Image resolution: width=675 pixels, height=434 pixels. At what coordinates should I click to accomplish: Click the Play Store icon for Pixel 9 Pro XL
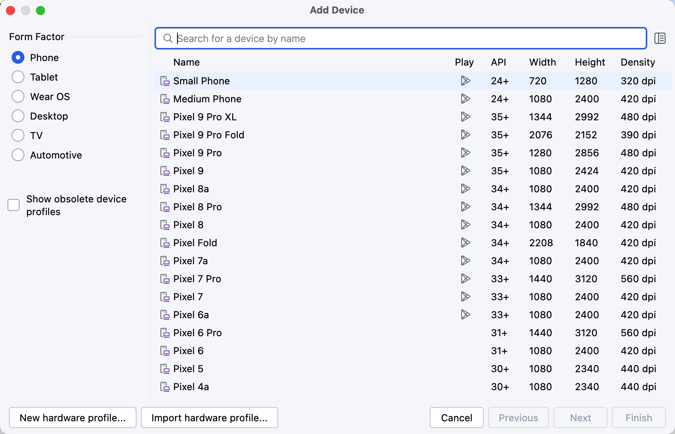(x=465, y=117)
